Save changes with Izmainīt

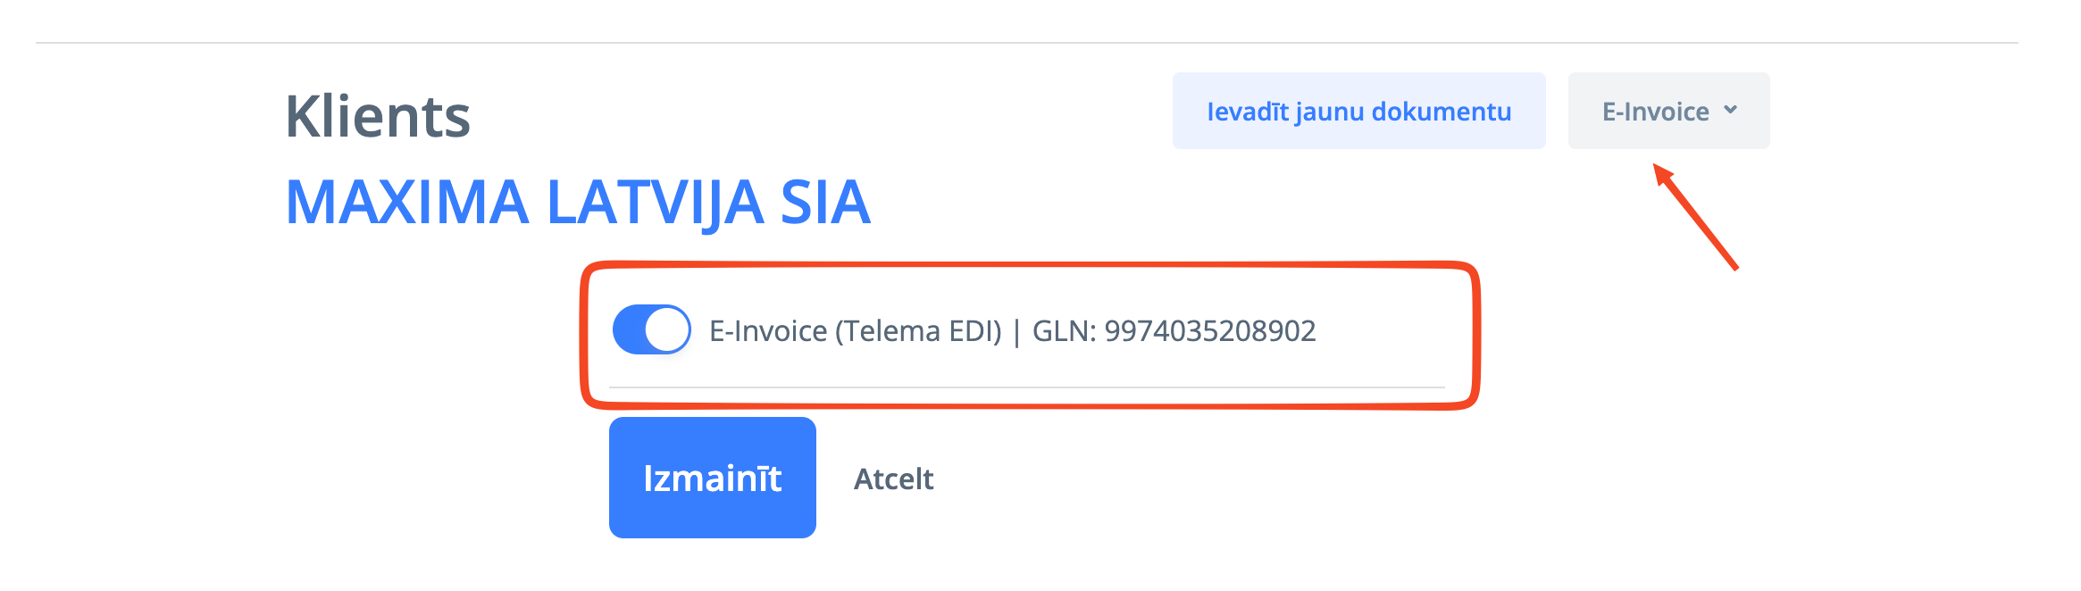pyautogui.click(x=712, y=478)
